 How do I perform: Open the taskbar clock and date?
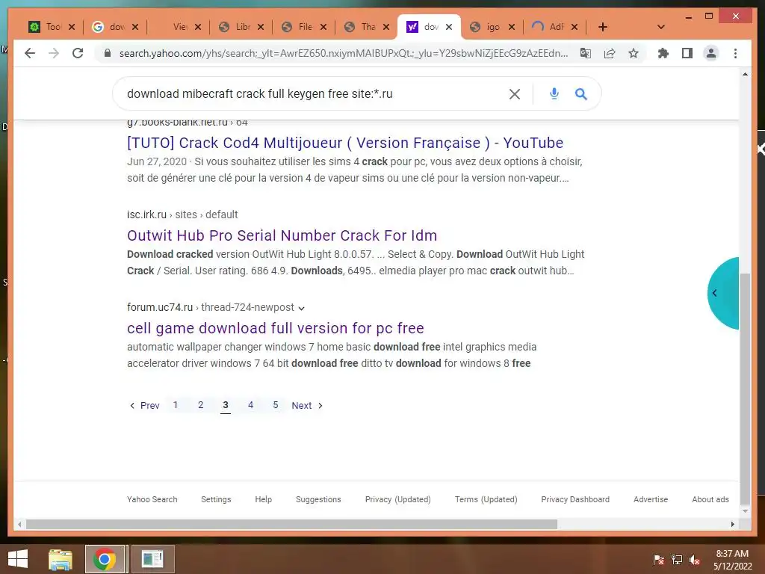(x=732, y=560)
